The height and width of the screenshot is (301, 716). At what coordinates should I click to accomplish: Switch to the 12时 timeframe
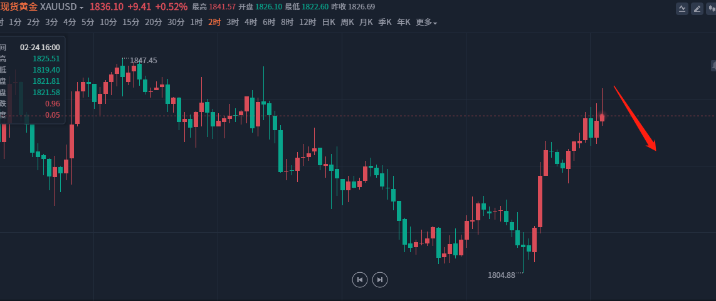click(308, 22)
